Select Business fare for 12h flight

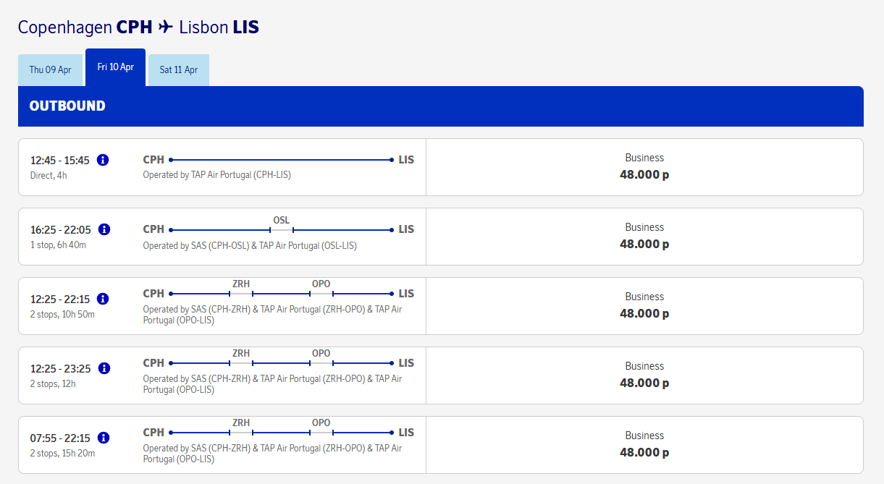tap(644, 375)
